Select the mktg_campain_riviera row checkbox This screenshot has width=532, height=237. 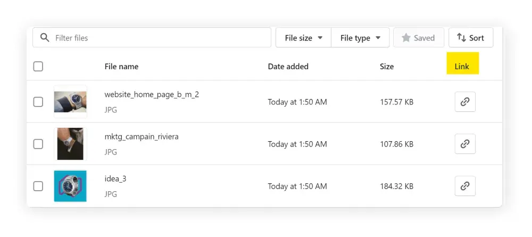[38, 144]
